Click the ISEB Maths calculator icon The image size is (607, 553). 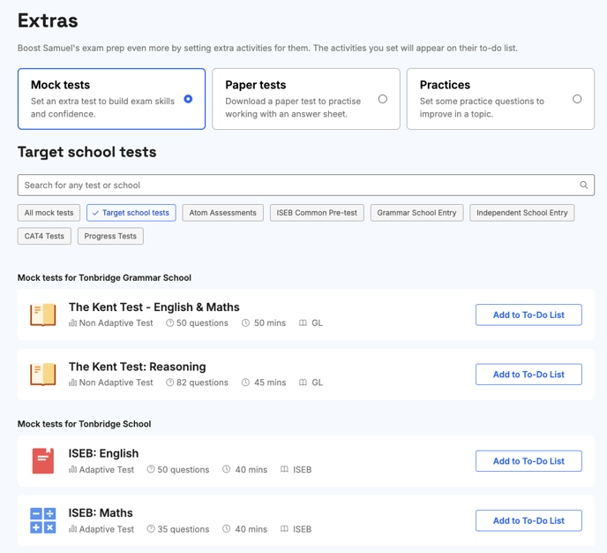(42, 520)
